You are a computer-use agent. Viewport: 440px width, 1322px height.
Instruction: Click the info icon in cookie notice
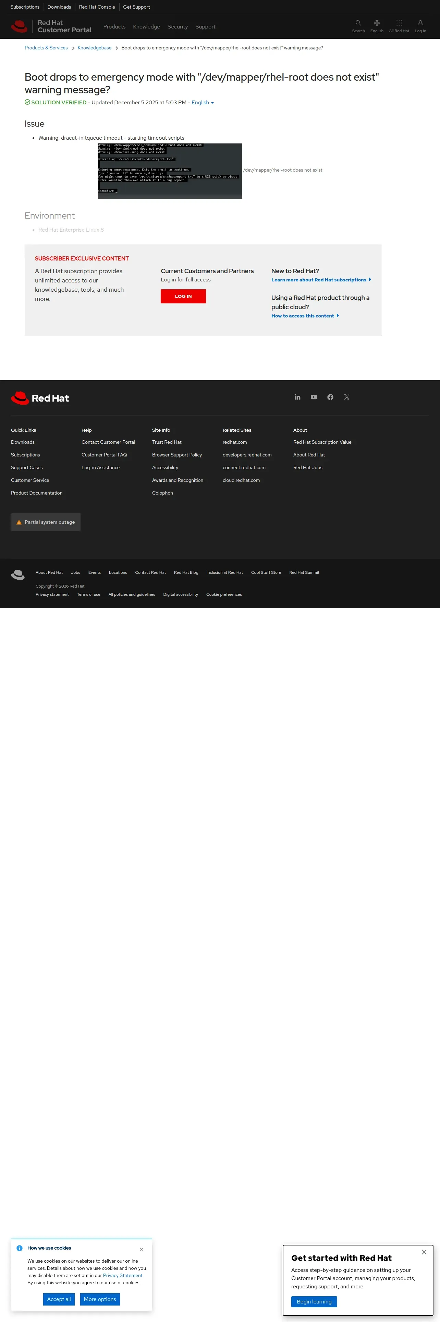tap(20, 1248)
